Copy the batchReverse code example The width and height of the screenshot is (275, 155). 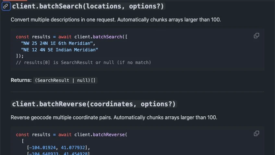(x=257, y=133)
